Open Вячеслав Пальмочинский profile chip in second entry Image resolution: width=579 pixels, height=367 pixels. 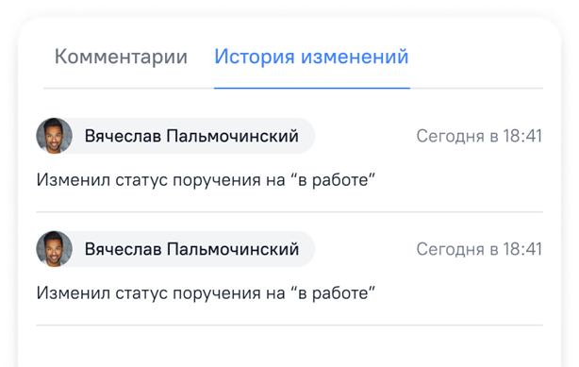pos(175,249)
